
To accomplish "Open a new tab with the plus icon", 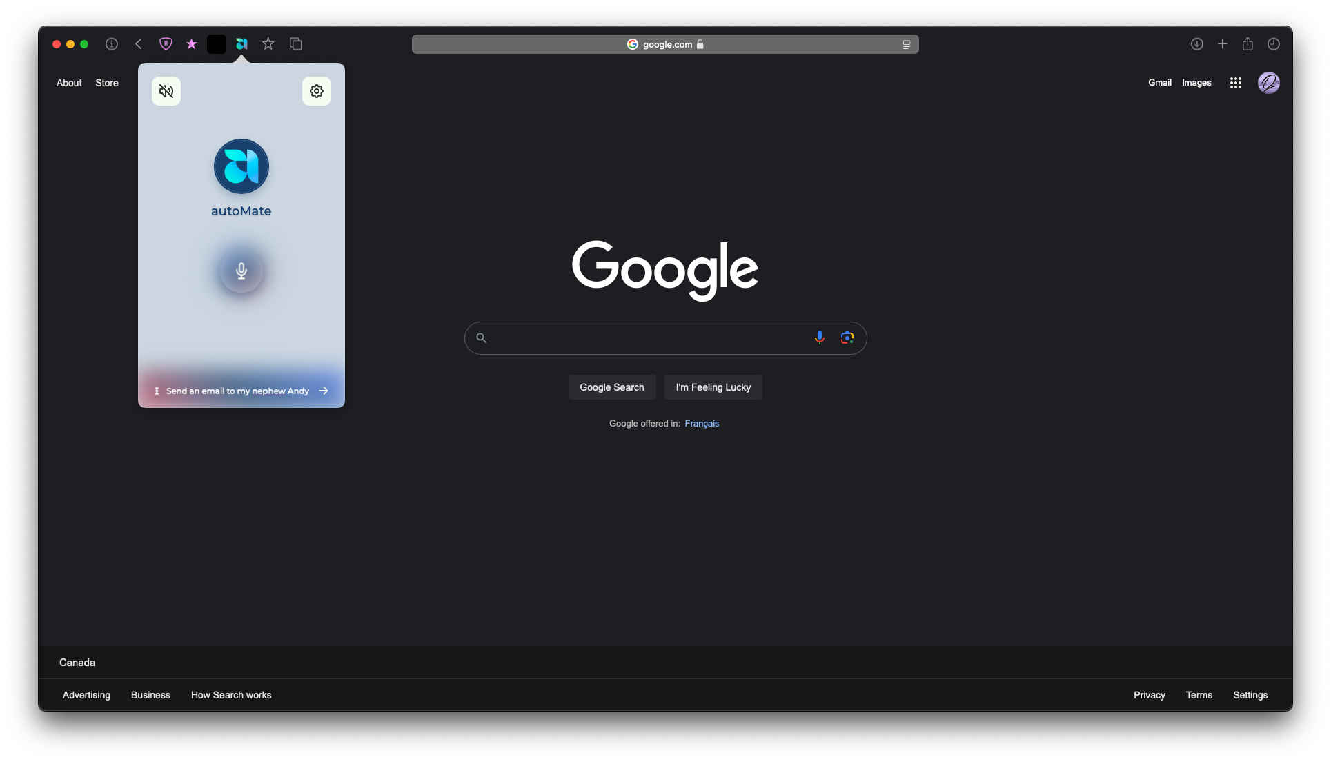I will 1222,43.
